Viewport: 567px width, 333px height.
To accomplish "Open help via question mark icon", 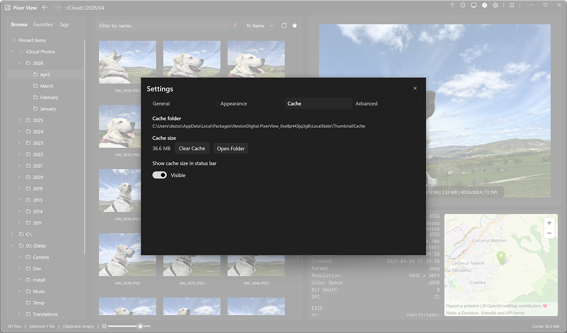I will click(452, 5).
